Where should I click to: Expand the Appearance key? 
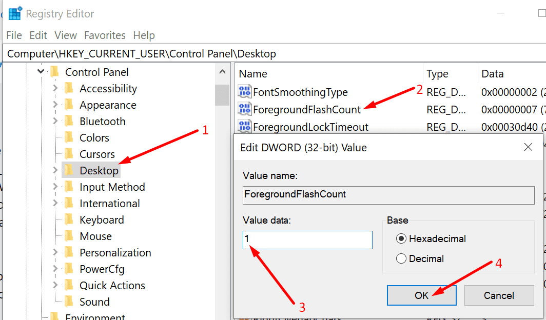coord(55,104)
